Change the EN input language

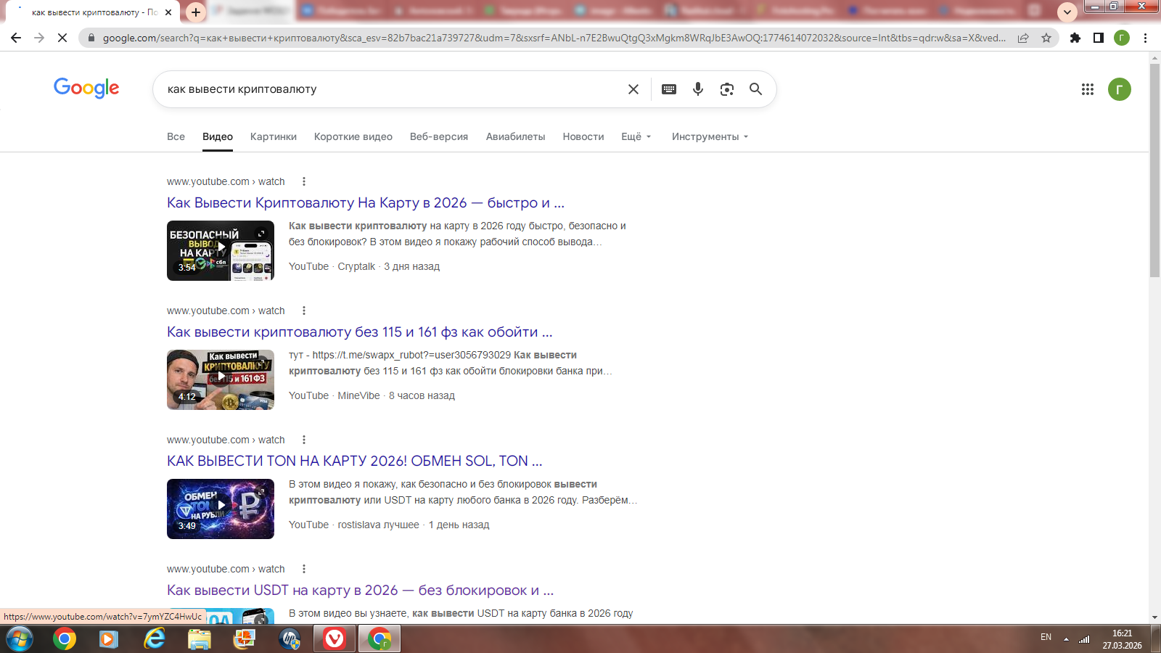tap(1046, 637)
